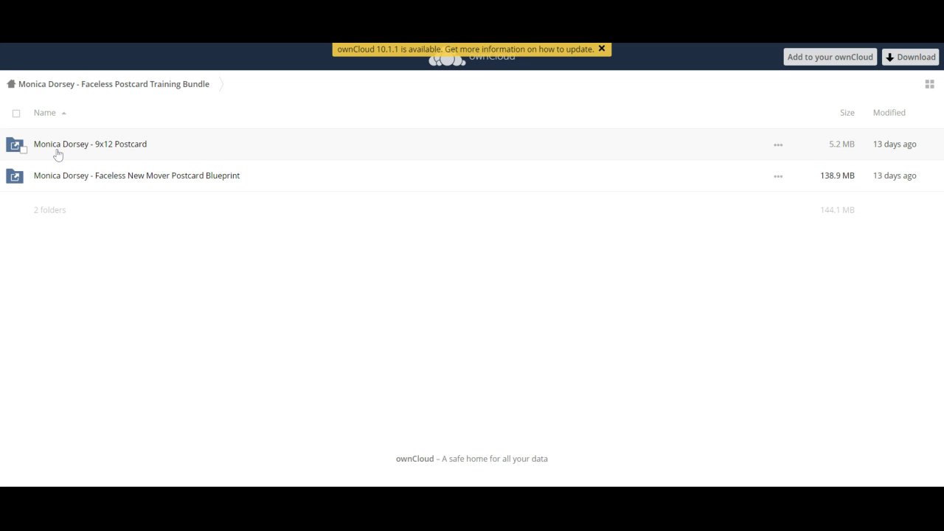Dismiss the ownCloud update notification
Viewport: 944px width, 531px height.
pos(602,49)
